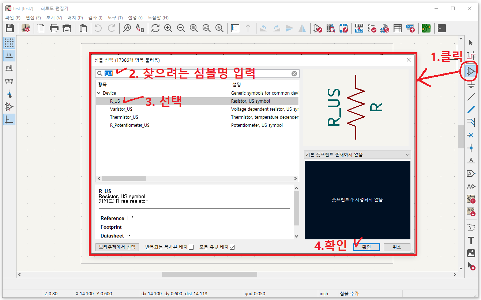Switch units to millimeters
This screenshot has width=481, height=300.
10,81
